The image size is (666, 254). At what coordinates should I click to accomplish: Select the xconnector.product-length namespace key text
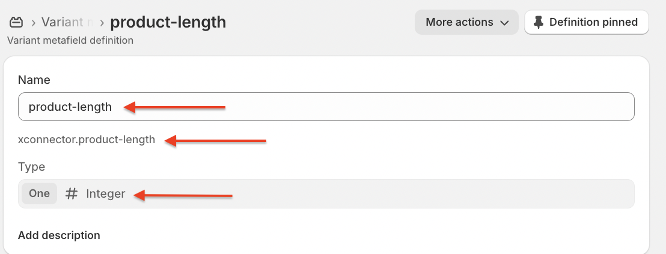click(x=87, y=139)
